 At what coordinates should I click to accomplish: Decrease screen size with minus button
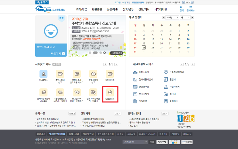click(183, 2)
